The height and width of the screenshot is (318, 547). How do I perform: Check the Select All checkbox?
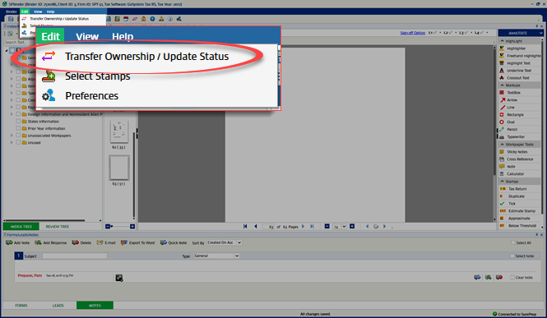[x=512, y=242]
